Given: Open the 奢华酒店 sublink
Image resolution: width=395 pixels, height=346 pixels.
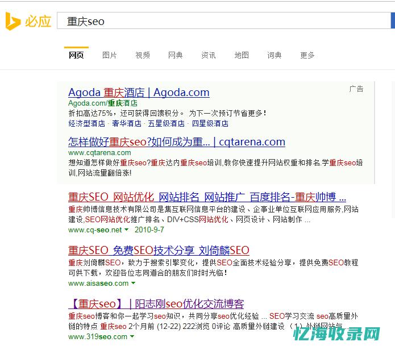Looking at the screenshot, I should 127,123.
